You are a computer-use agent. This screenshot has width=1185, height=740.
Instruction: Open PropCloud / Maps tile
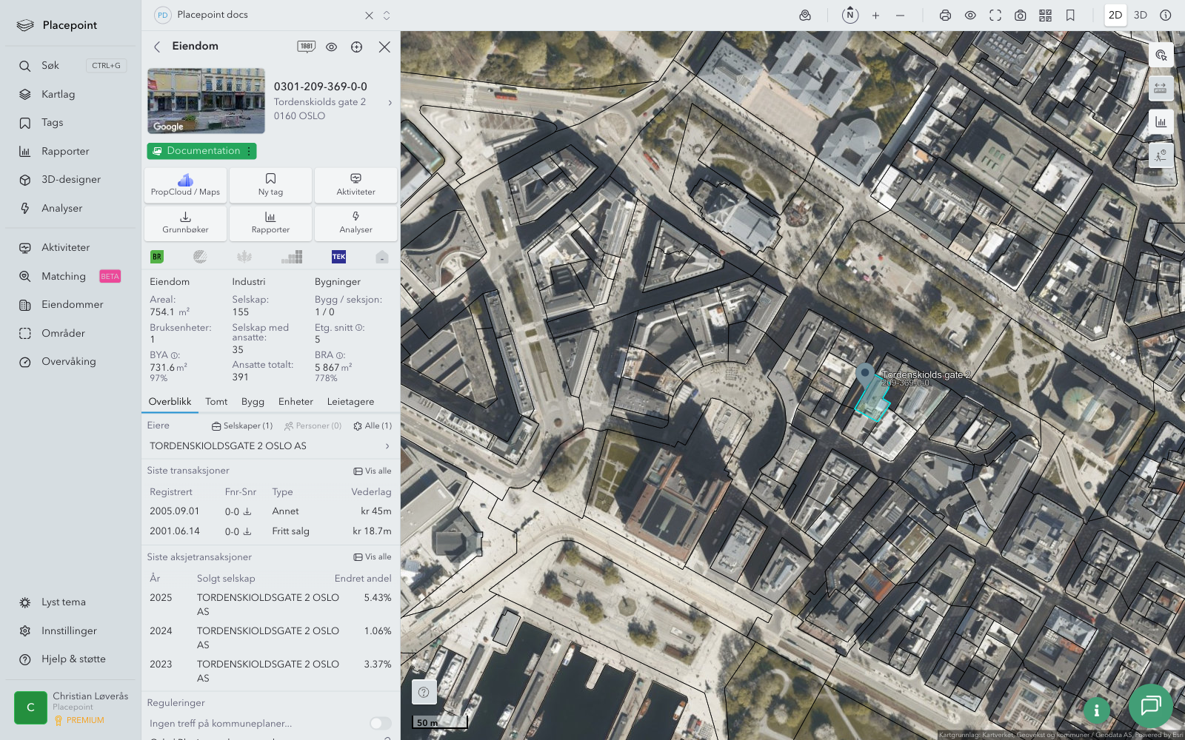(185, 185)
